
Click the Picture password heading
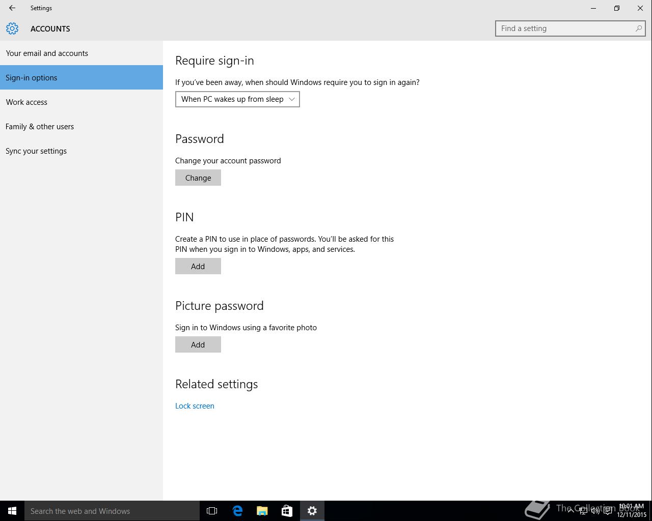(220, 306)
